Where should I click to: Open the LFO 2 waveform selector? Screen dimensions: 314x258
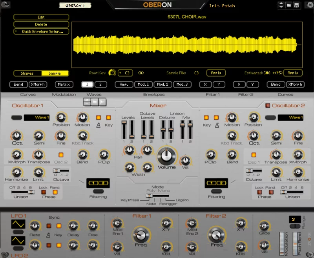[18, 241]
